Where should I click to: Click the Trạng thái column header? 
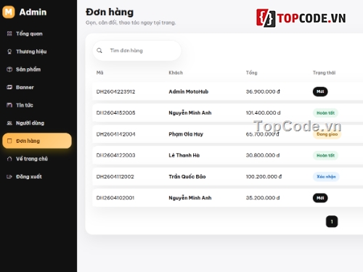[324, 73]
